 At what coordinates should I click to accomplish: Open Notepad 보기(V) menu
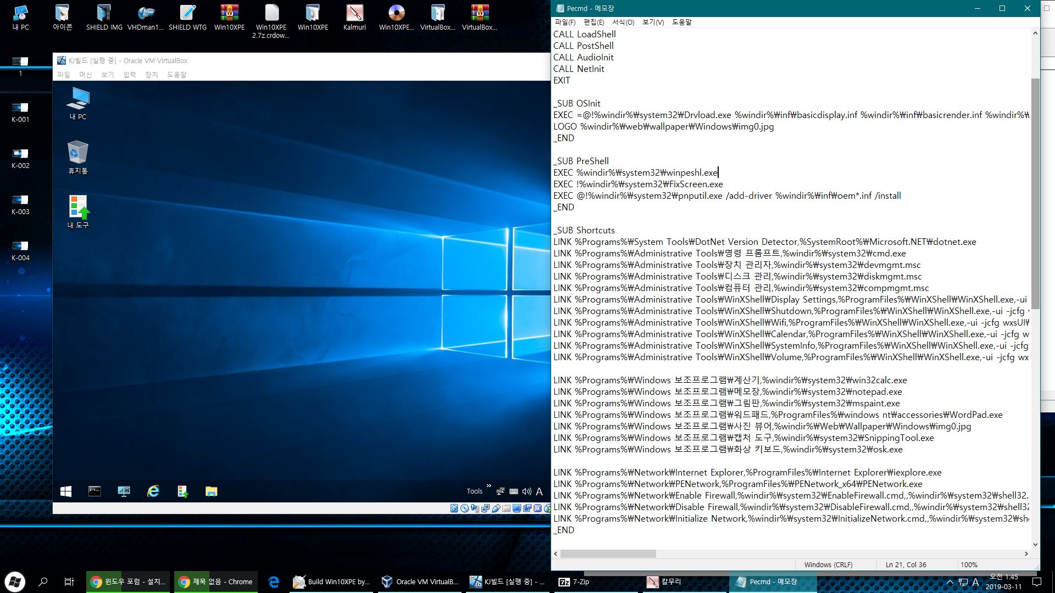point(653,23)
